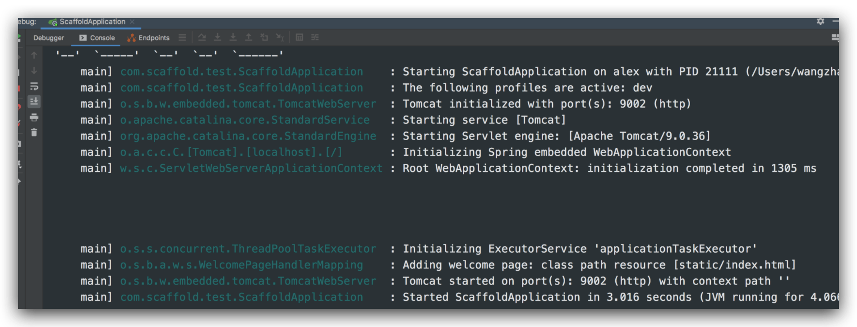The height and width of the screenshot is (327, 857).
Task: Click logger name on the 'Started ScaffoldApplication' line
Action: pyautogui.click(x=241, y=297)
